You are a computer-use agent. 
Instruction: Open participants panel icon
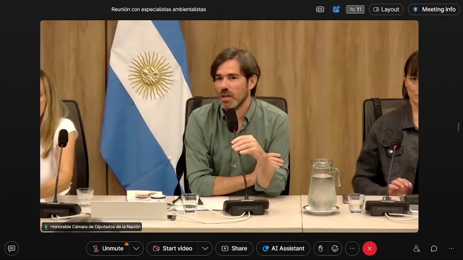417,248
